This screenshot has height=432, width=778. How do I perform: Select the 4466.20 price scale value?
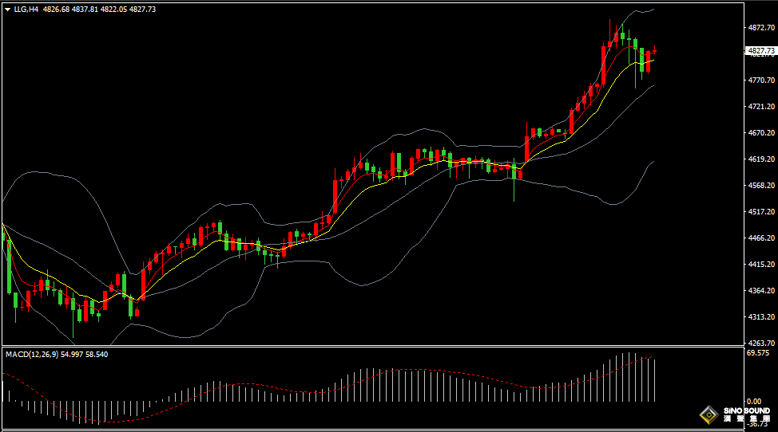pos(761,238)
